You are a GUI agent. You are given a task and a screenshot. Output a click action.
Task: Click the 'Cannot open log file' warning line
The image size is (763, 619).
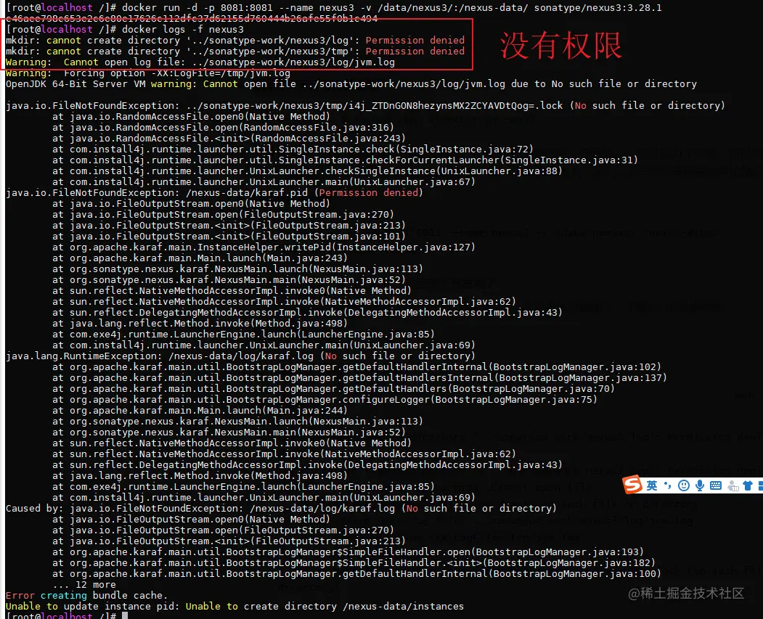200,62
